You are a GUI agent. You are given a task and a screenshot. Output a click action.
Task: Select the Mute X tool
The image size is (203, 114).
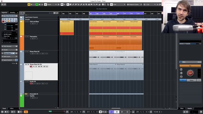(x=84, y=4)
